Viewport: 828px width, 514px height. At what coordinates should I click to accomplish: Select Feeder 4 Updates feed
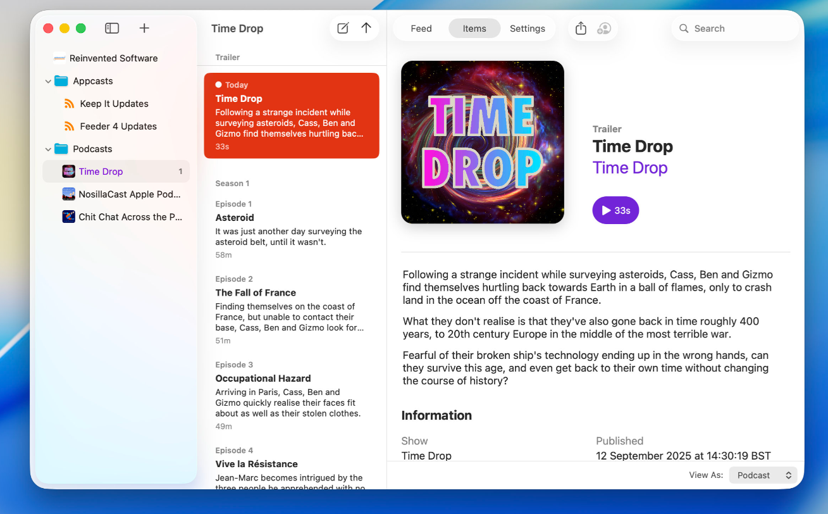coord(118,127)
